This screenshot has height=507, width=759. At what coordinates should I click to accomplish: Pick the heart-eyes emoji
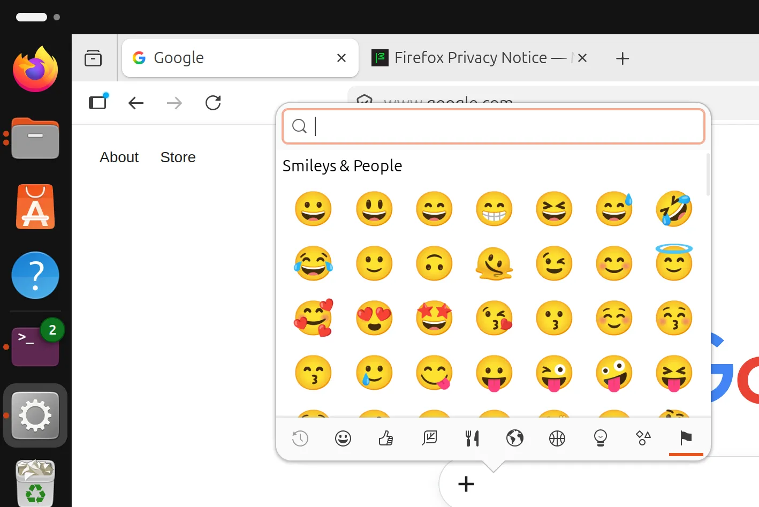[374, 317]
